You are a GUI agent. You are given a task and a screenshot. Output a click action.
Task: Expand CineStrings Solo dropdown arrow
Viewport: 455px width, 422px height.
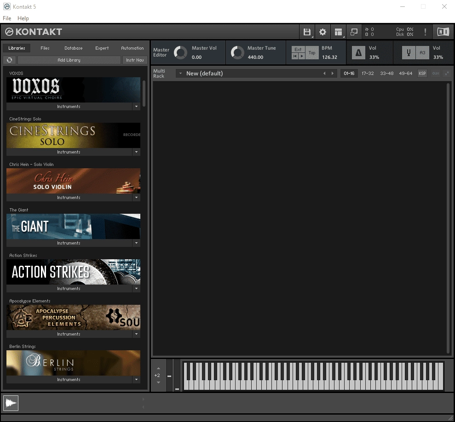[x=136, y=152]
